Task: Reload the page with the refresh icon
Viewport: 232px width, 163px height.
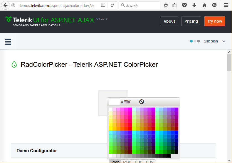Action: 112,6
